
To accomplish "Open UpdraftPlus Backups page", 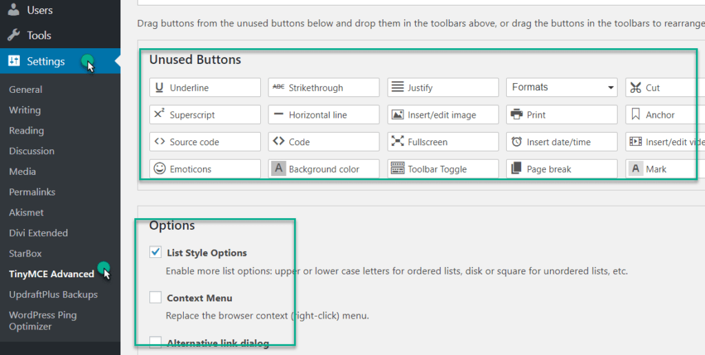I will pos(54,294).
